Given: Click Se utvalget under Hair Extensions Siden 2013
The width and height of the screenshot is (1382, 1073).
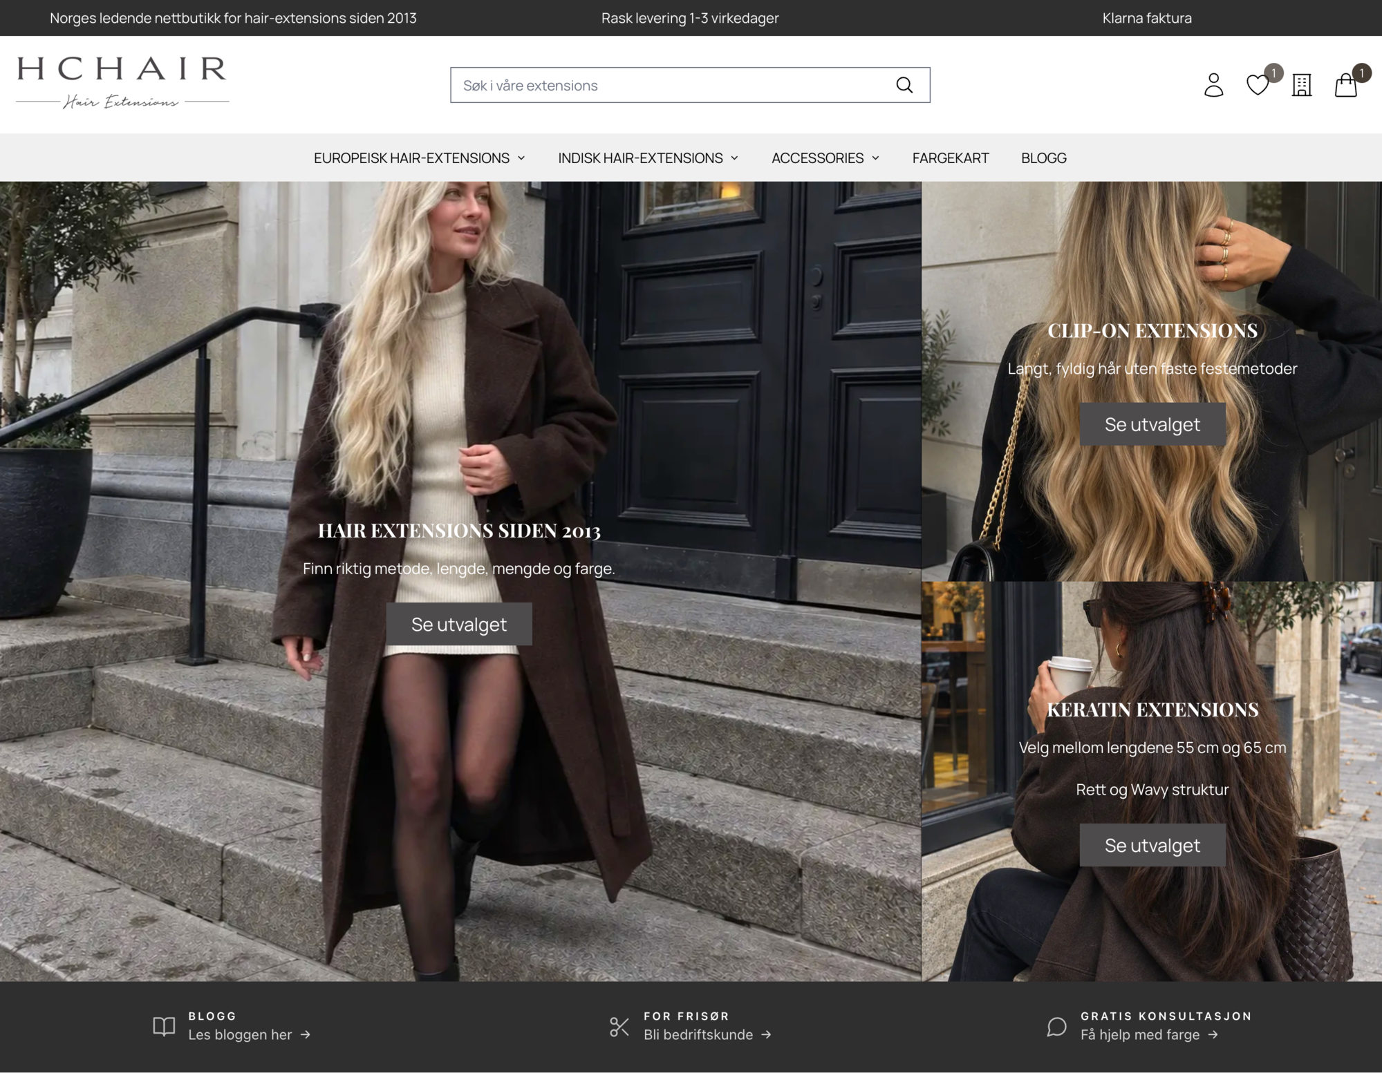Looking at the screenshot, I should (459, 624).
